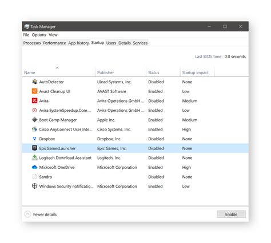Open the File menu

(x=26, y=35)
